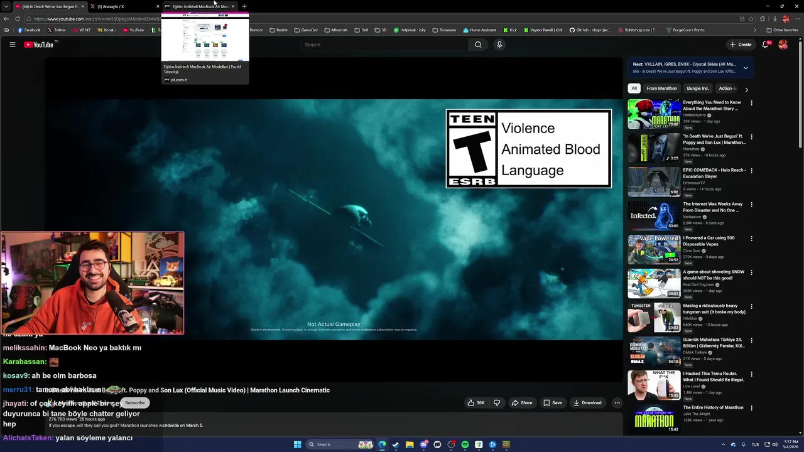Image resolution: width=804 pixels, height=452 pixels.
Task: Open the GameDev bookmarks folder
Action: coord(306,30)
